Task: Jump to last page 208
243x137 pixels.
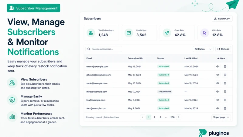Action: [173, 117]
